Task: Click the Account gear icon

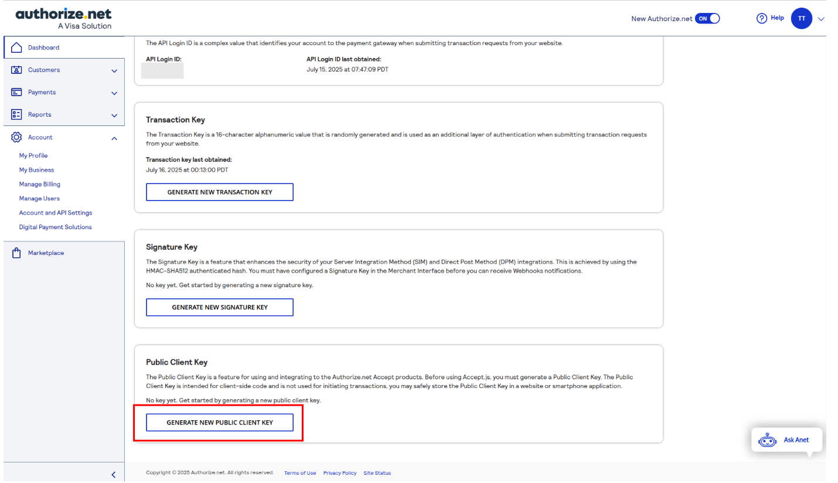Action: point(16,137)
